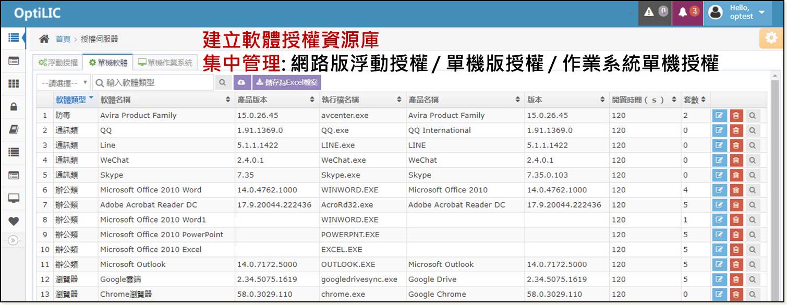This screenshot has width=787, height=305.
Task: Delete the Microsoft Office 2010 Word row
Action: tap(736, 190)
